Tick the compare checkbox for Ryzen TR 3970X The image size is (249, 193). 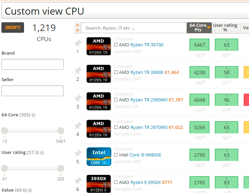click(x=116, y=45)
